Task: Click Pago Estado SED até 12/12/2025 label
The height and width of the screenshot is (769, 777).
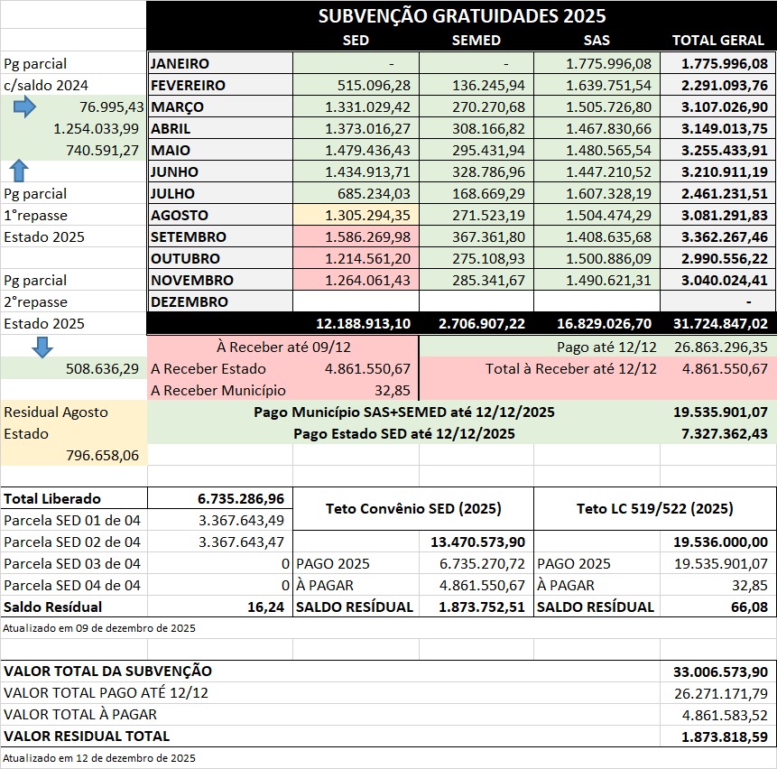Action: tap(403, 433)
